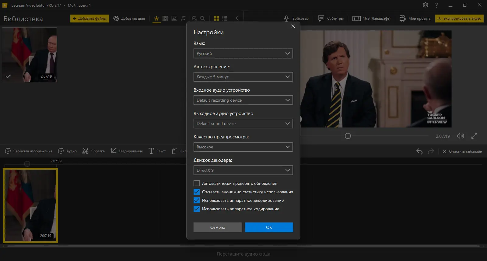Filter library by image files
This screenshot has height=261, width=487.
[x=174, y=19]
